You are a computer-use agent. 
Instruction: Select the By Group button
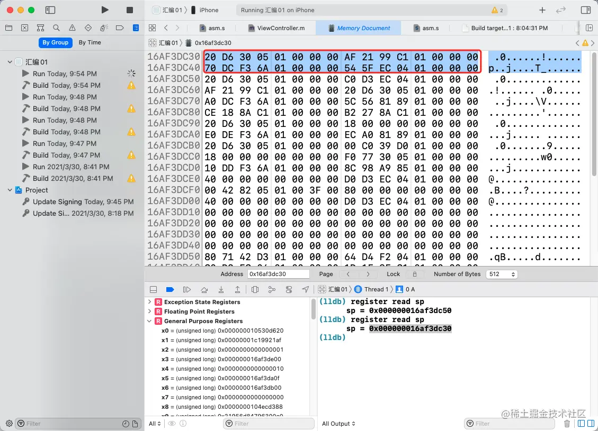tap(55, 42)
